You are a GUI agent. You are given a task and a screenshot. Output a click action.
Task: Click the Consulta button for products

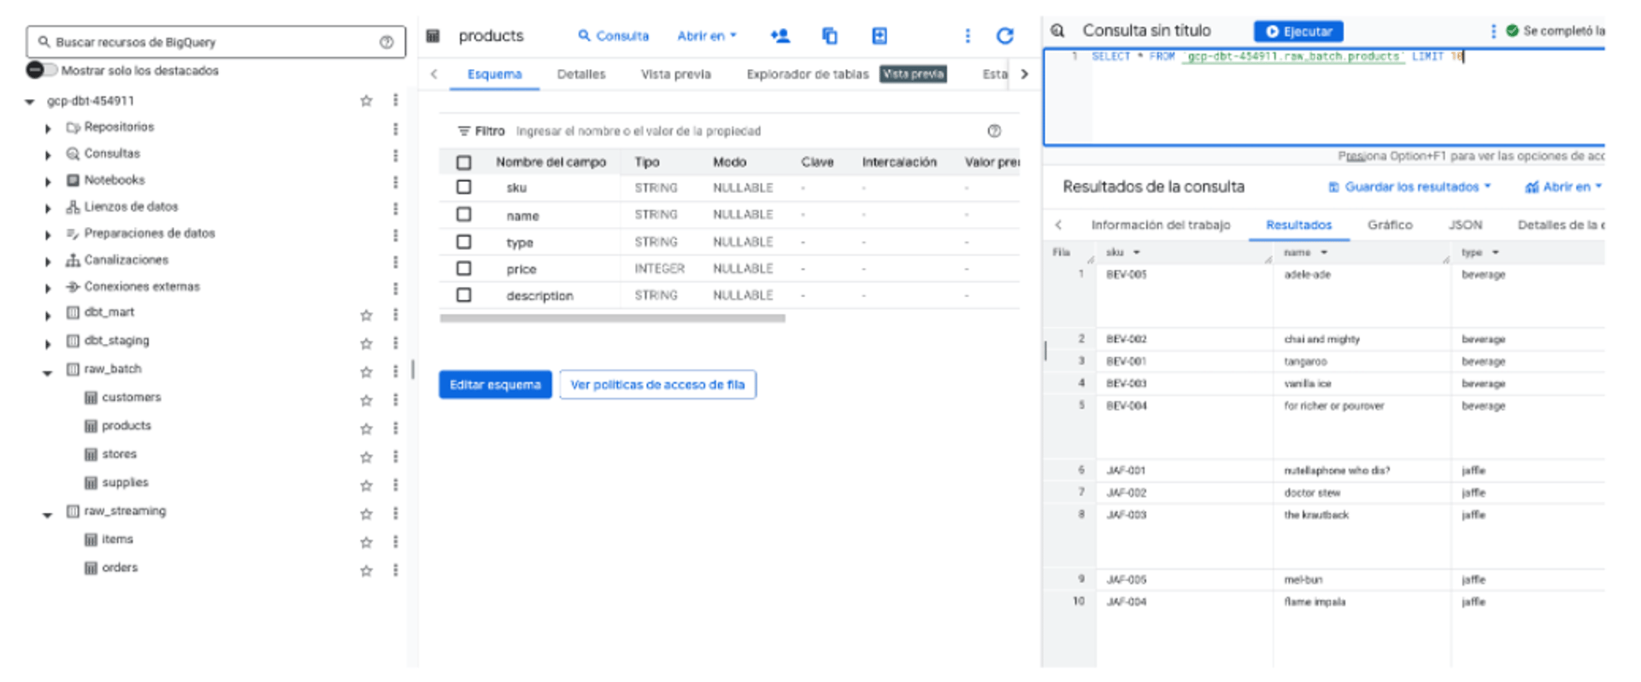point(613,36)
